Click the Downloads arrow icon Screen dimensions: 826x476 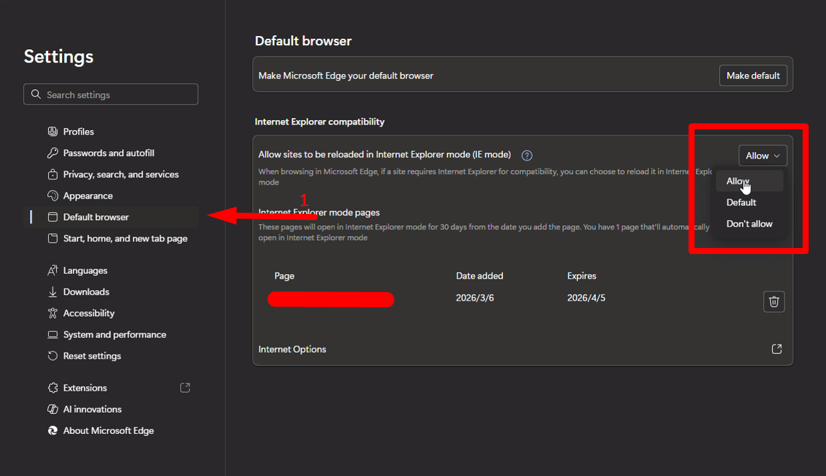click(53, 291)
